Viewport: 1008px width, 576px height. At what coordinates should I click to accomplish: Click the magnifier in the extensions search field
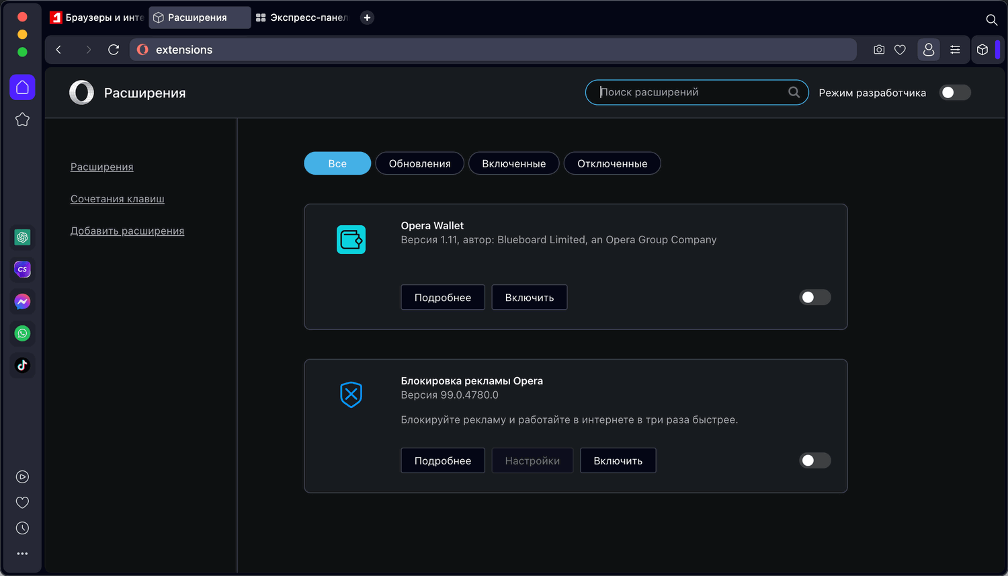pos(794,93)
